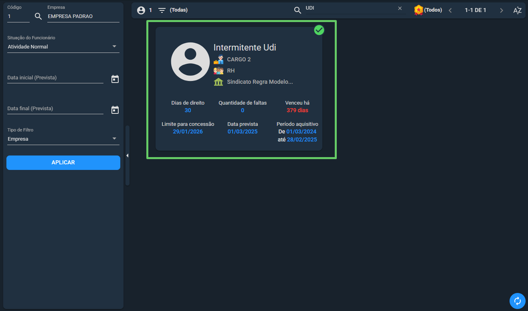The width and height of the screenshot is (528, 311).
Task: Click the APLICAR button
Action: click(63, 163)
